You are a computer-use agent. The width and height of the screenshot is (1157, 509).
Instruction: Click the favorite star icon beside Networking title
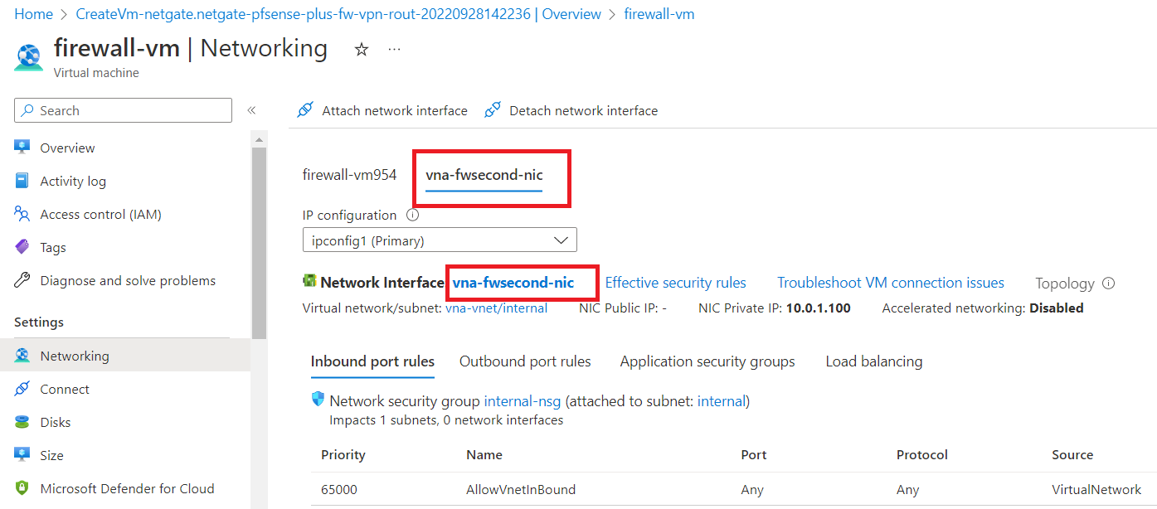tap(362, 50)
